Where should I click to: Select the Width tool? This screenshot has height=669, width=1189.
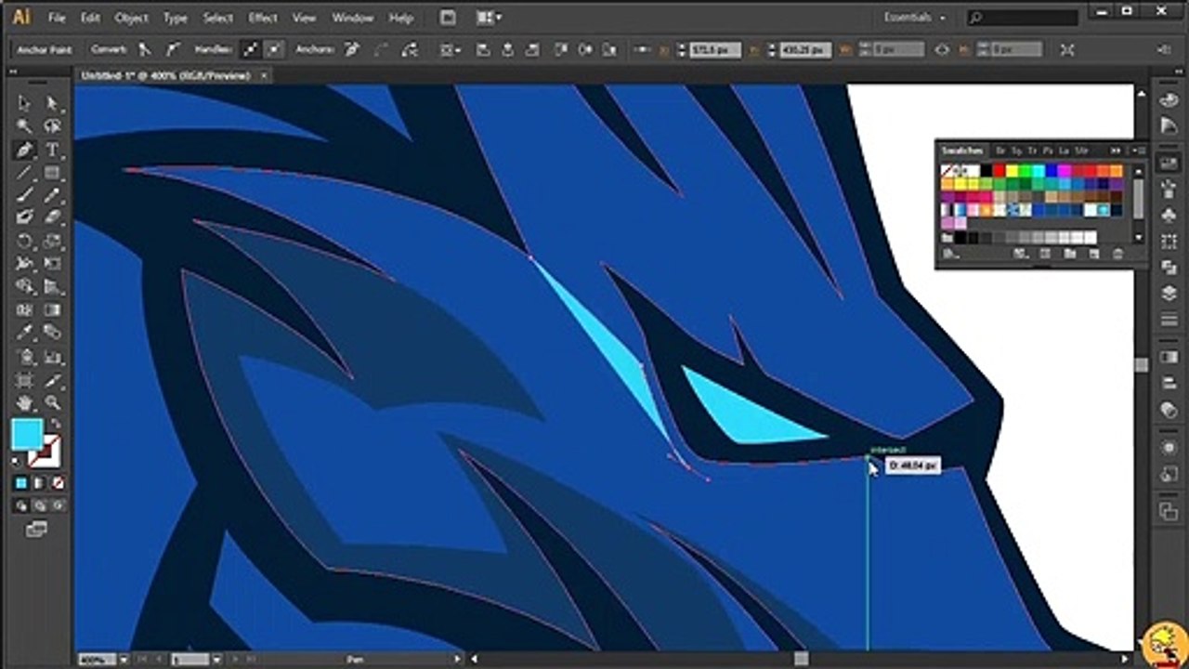coord(25,263)
